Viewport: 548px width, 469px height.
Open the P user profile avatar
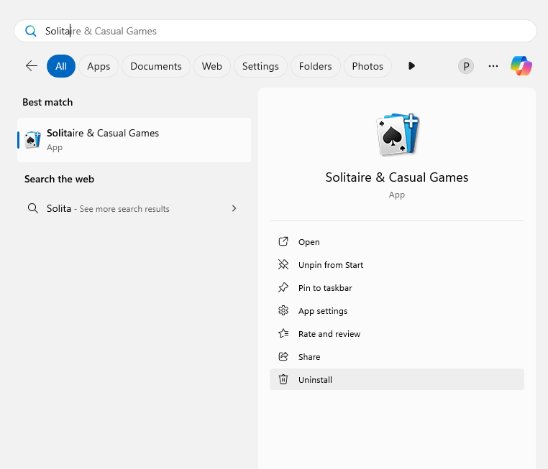coord(466,66)
